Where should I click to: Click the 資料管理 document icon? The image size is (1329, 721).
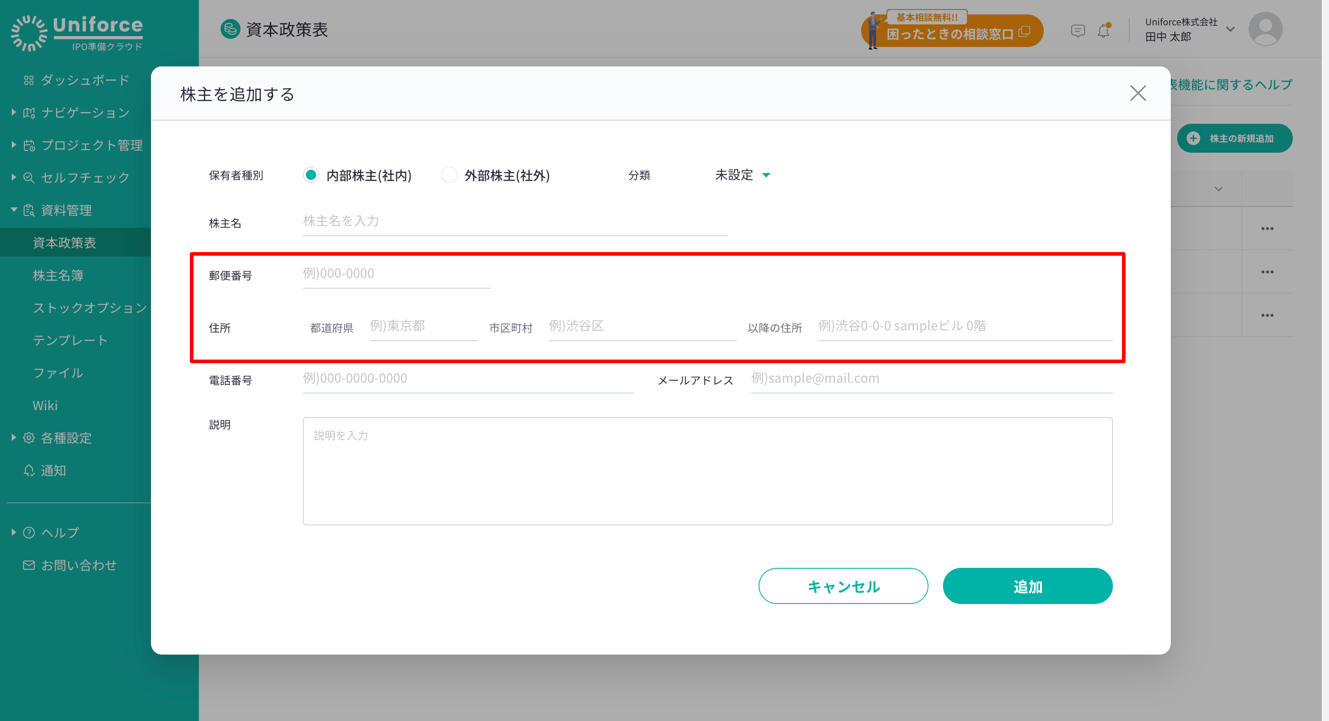click(x=29, y=211)
